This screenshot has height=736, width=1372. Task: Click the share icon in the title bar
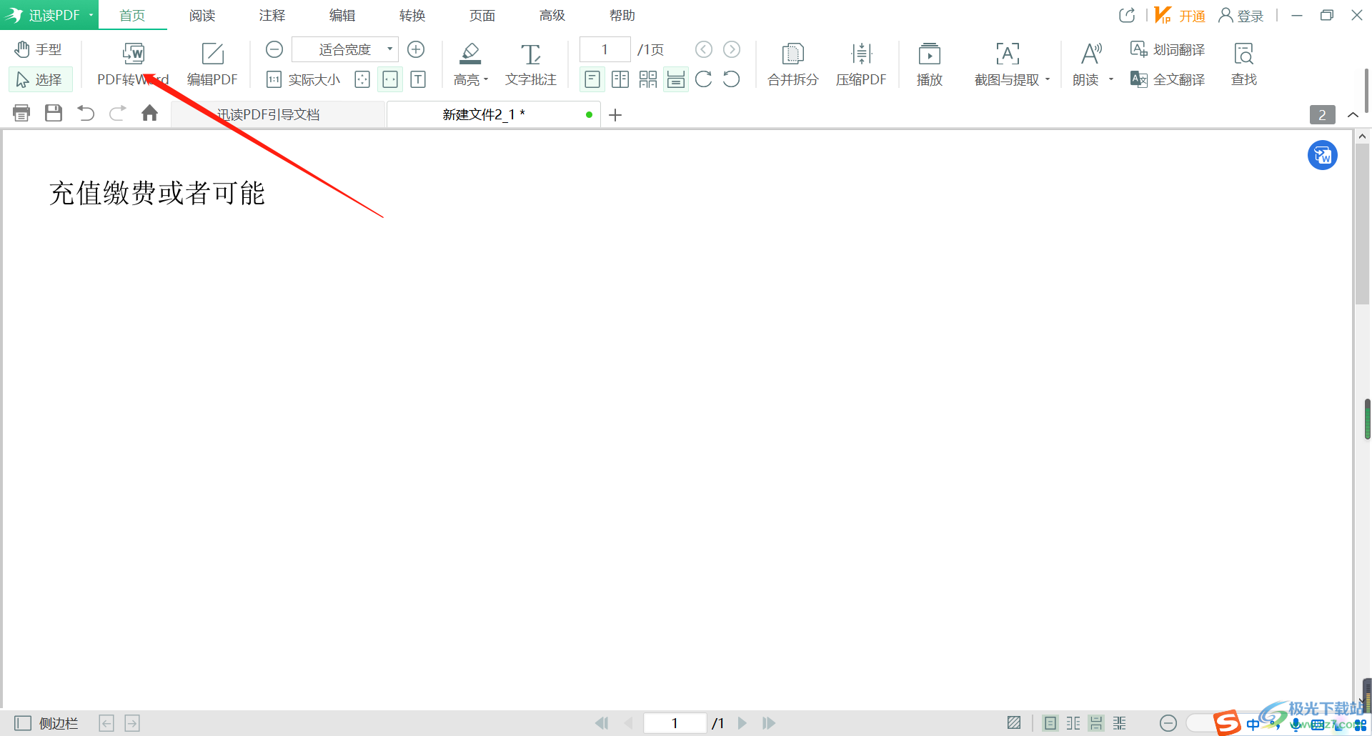click(1127, 15)
